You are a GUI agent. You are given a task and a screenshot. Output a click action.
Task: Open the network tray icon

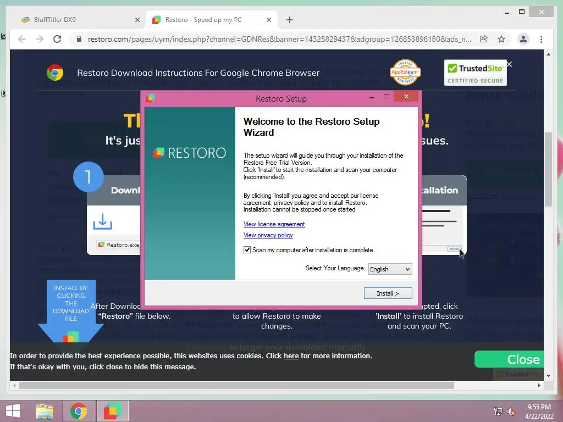coord(498,411)
